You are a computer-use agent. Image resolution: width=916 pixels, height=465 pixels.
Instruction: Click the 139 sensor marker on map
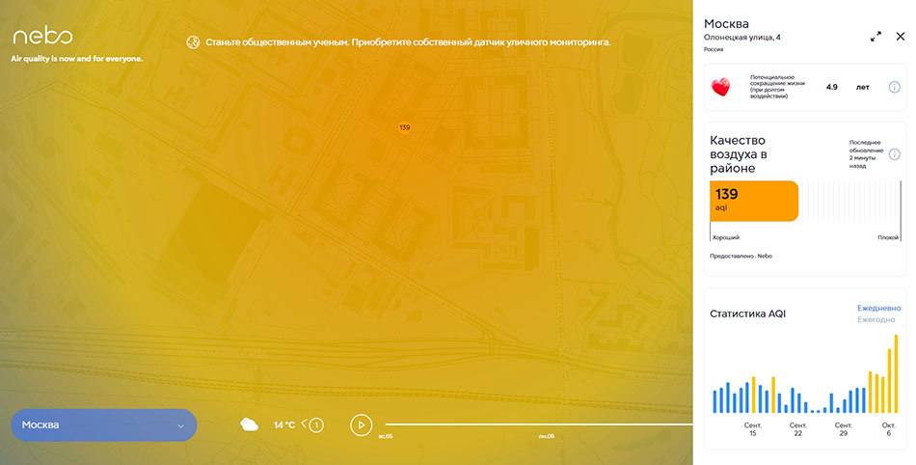tap(404, 127)
